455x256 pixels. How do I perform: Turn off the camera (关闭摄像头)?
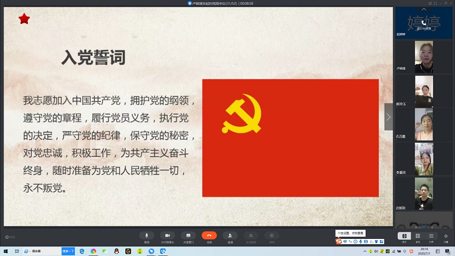(x=167, y=235)
